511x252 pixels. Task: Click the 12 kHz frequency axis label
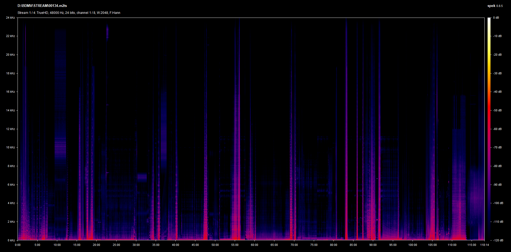10,129
